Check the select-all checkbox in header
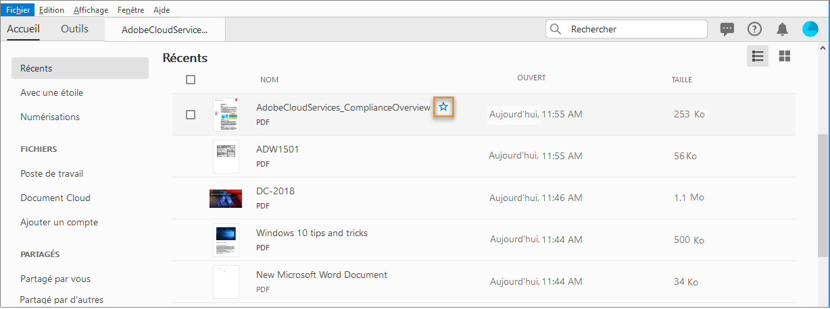 coord(191,80)
